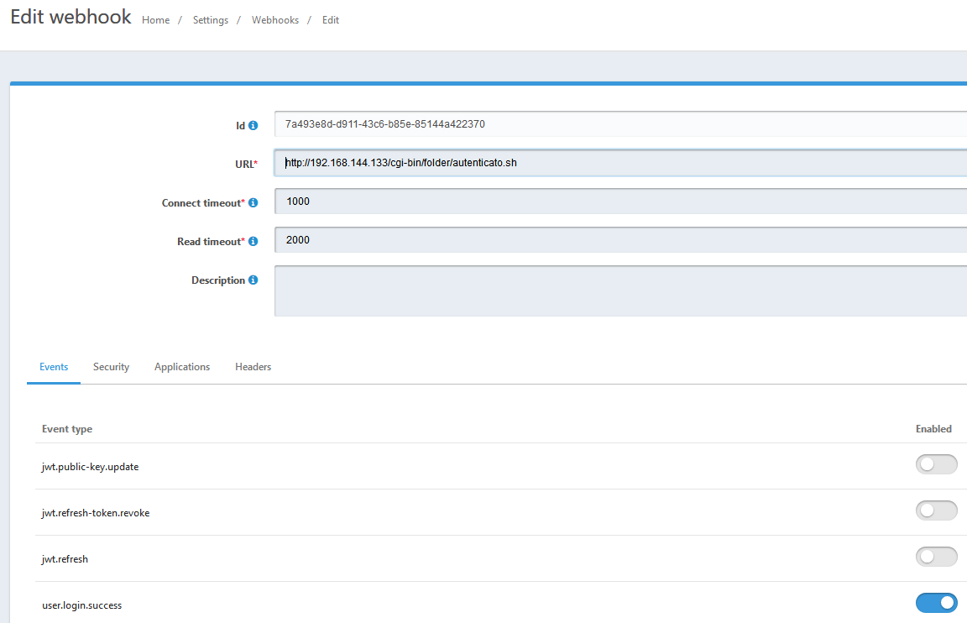Open the Applications tab
The height and width of the screenshot is (623, 967).
point(182,367)
